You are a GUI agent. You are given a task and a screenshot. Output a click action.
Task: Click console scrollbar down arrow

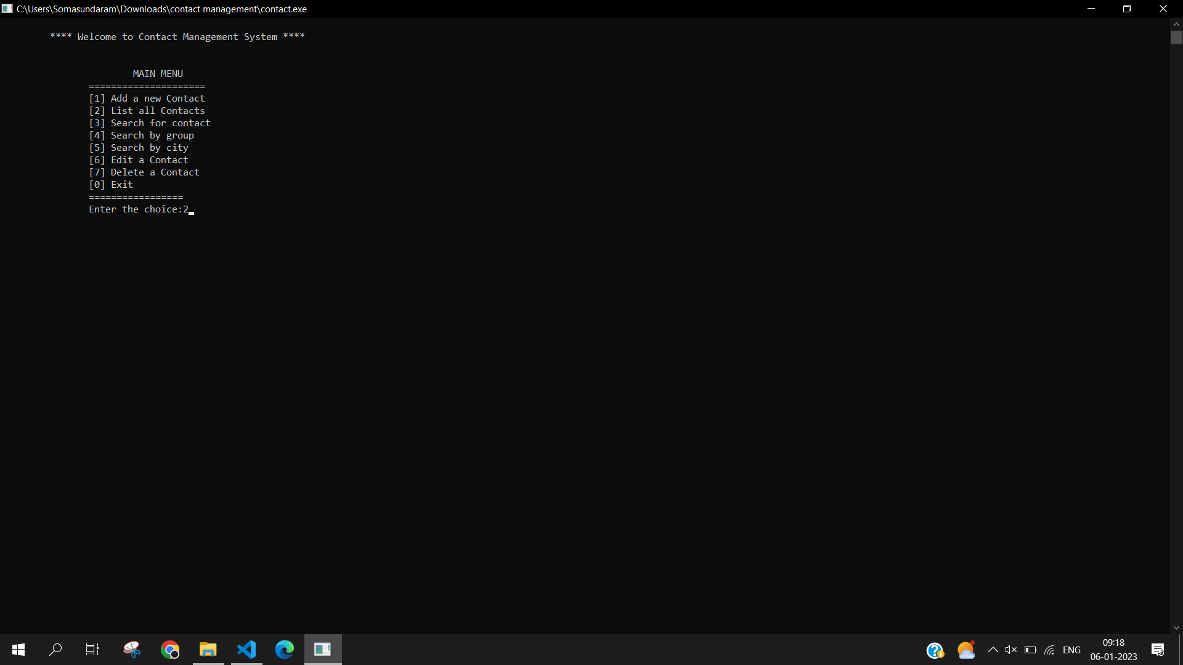pos(1176,627)
